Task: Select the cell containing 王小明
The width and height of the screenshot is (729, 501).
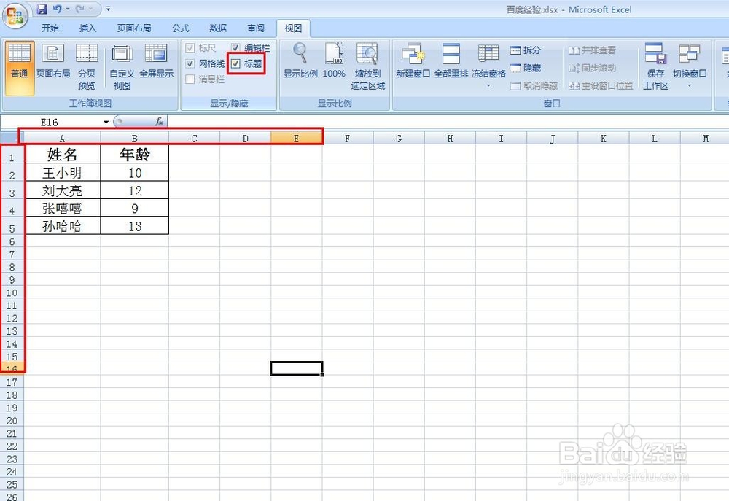Action: [62, 173]
